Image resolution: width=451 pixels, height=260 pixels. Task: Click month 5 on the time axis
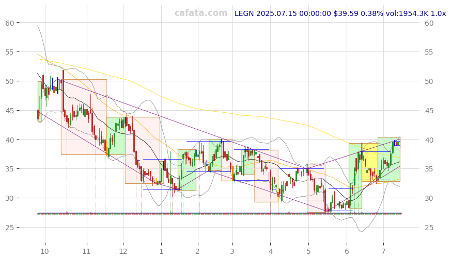click(308, 252)
